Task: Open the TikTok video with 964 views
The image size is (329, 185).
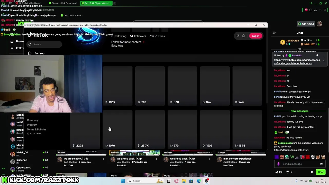Action: 247,86
